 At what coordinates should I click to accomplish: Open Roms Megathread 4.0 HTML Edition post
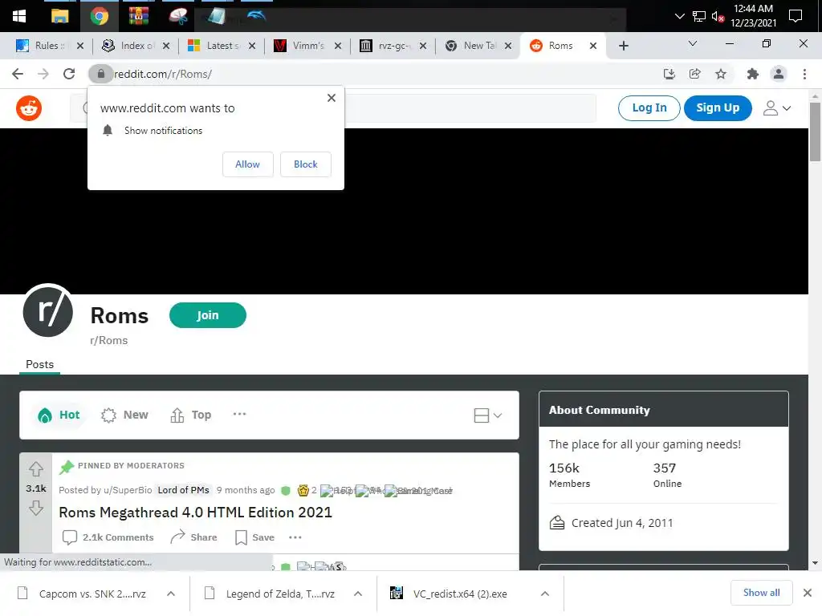[x=195, y=513]
